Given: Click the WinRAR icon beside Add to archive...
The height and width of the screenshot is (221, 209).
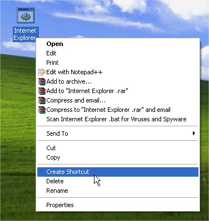Looking at the screenshot, I should (42, 81).
